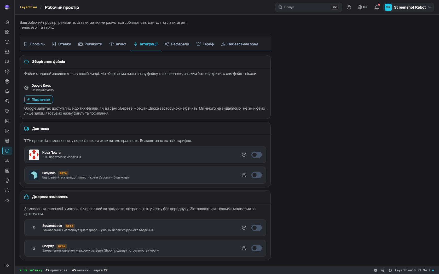Turn on the Squarespace toggle
Image resolution: width=439 pixels, height=274 pixels.
coord(257,228)
